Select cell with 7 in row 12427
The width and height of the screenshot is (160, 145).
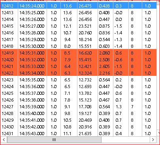click(132, 107)
